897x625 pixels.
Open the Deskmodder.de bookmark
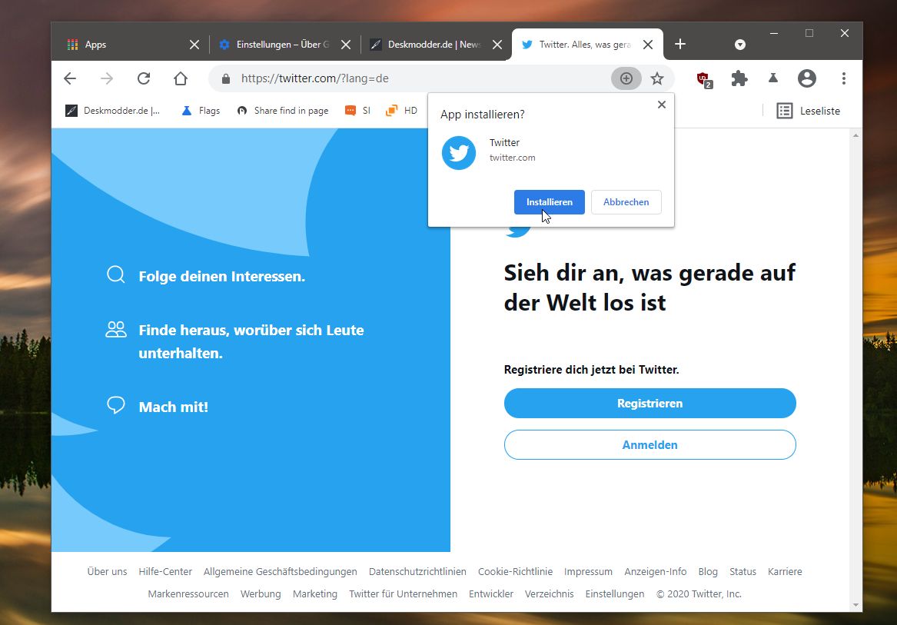113,111
